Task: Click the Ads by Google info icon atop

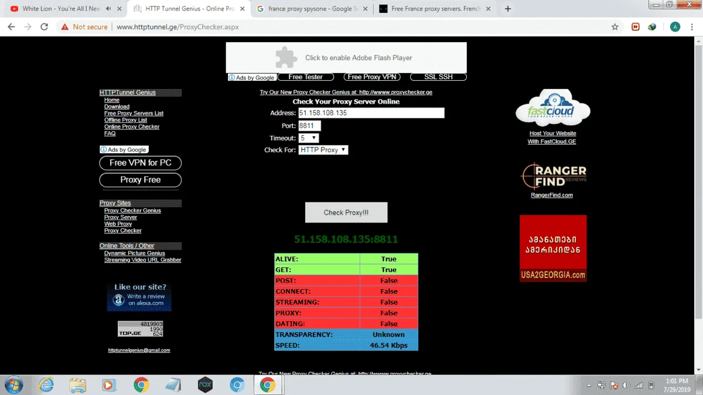Action: click(233, 77)
